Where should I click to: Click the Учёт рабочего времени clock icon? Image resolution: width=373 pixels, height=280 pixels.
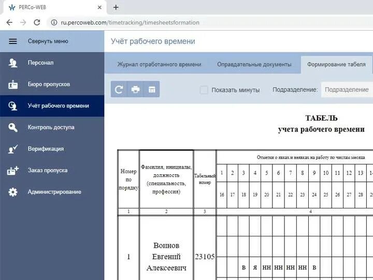13,106
